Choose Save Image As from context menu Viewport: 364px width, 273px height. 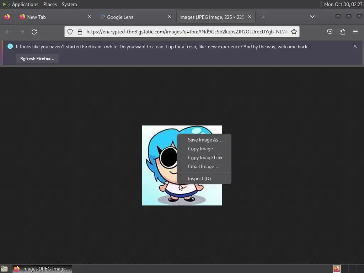pos(205,140)
